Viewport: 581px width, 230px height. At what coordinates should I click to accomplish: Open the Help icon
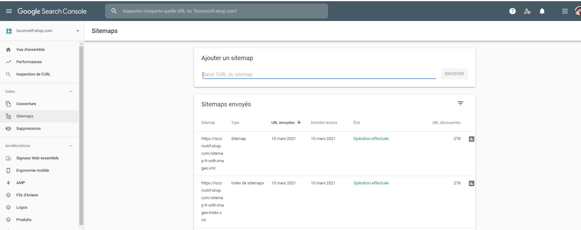tap(512, 11)
